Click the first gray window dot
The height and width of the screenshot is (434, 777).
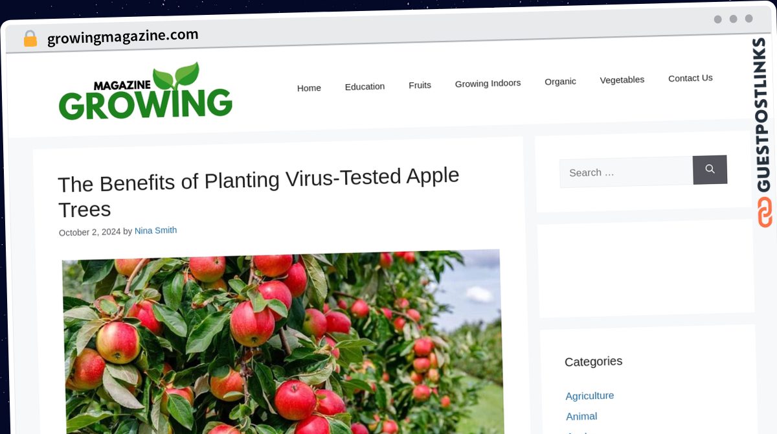click(x=717, y=19)
